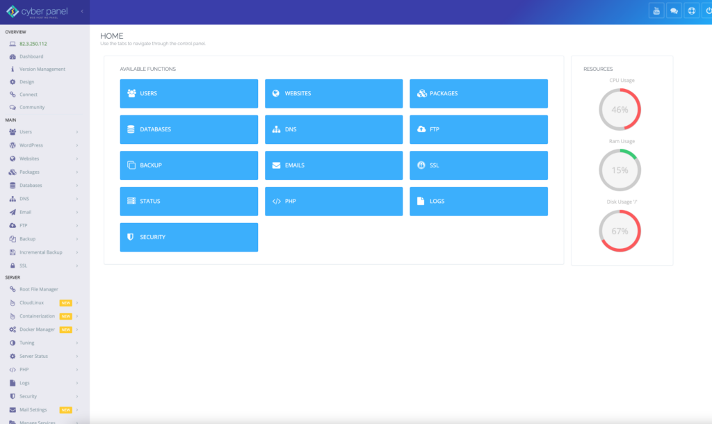Viewport: 712px width, 424px height.
Task: Expand Backup menu chevron in sidebar
Action: [77, 239]
